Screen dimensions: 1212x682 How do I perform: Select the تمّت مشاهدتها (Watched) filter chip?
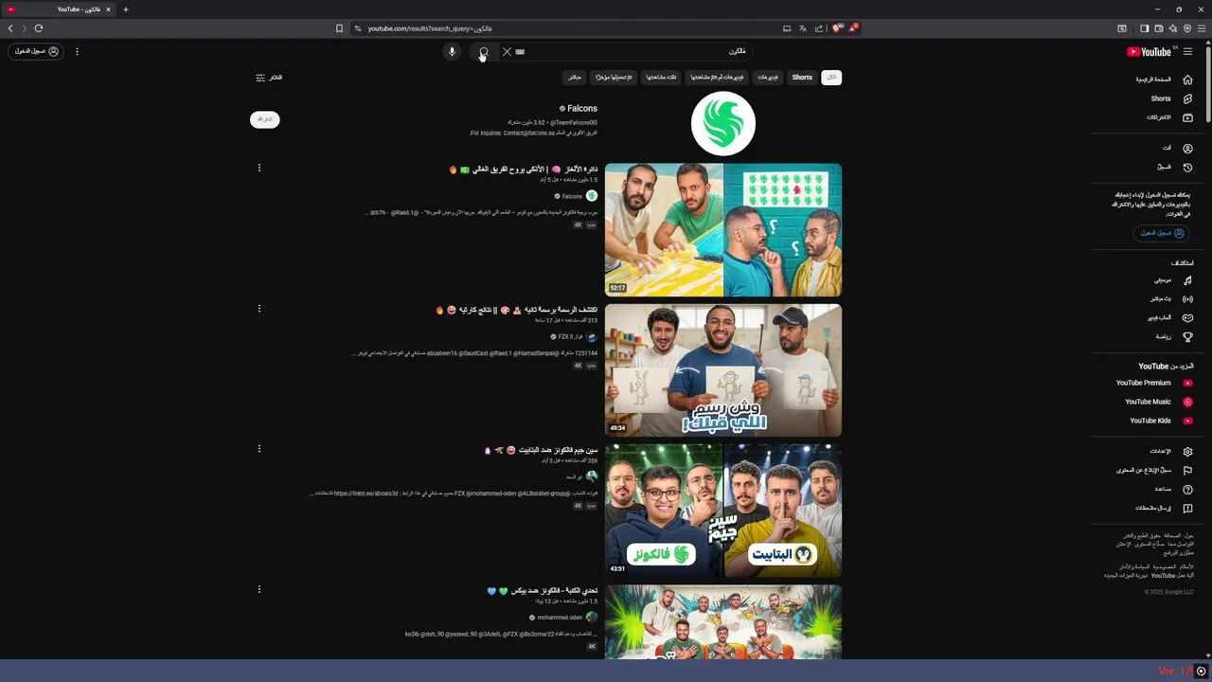pyautogui.click(x=661, y=78)
